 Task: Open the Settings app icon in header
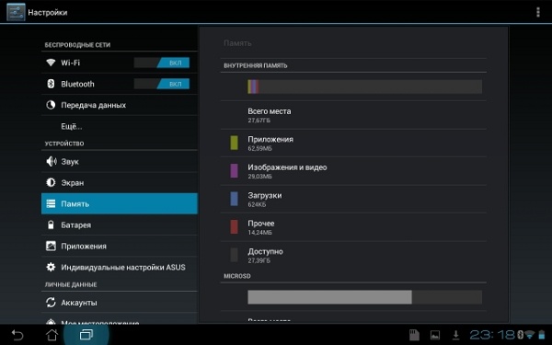(16, 12)
